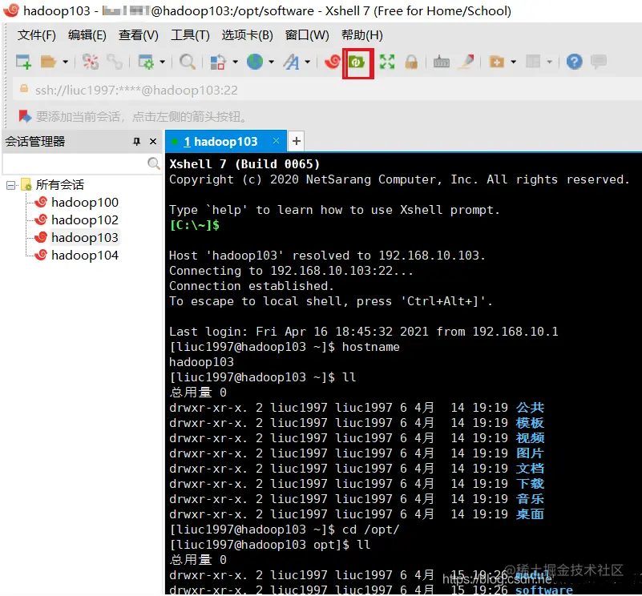Open Help blue question mark icon
This screenshot has width=642, height=596.
coord(575,62)
